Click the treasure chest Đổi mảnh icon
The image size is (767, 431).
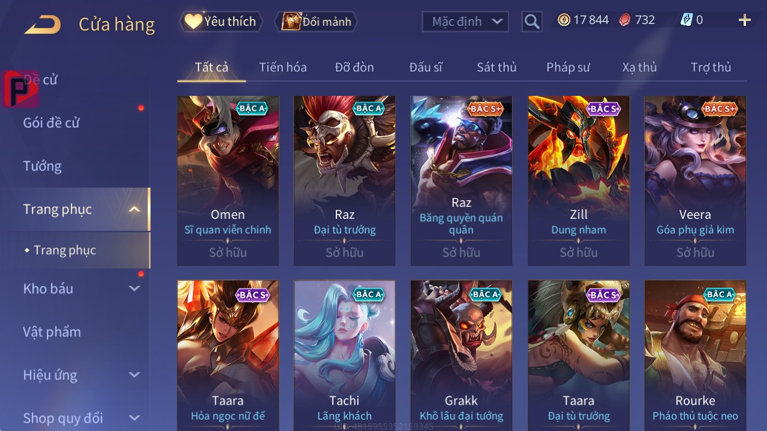[291, 22]
